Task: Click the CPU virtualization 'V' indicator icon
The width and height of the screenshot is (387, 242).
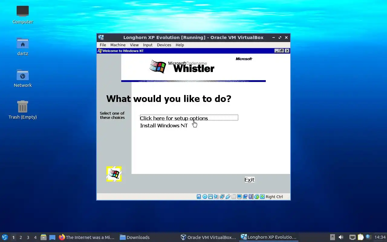Action: [x=250, y=197]
